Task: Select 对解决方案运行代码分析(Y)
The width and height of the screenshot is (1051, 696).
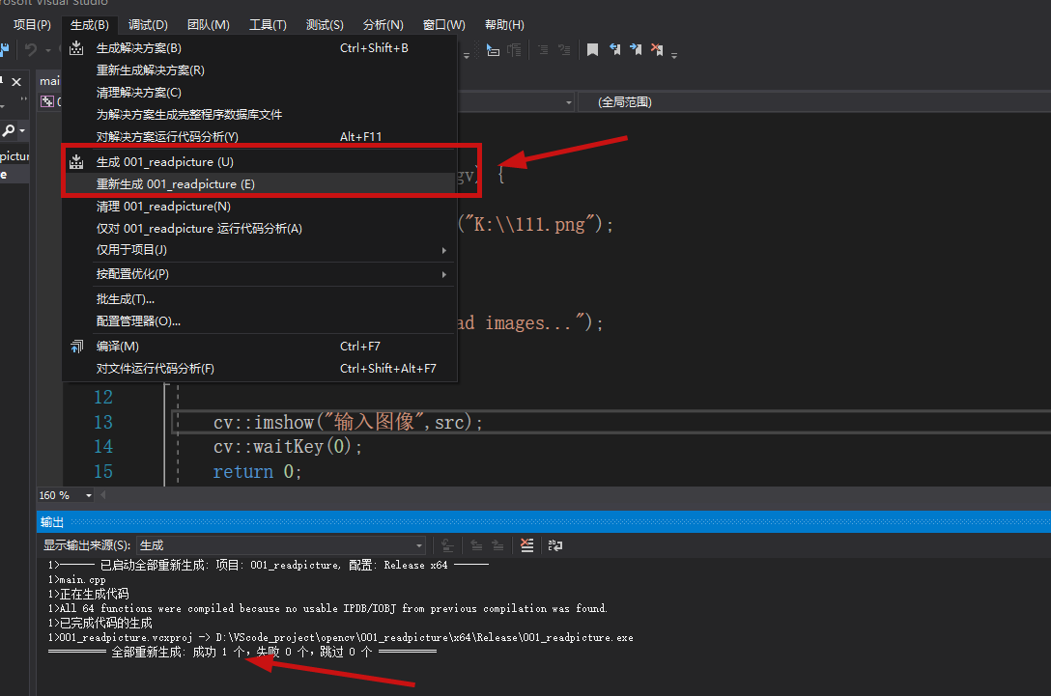Action: [260, 137]
